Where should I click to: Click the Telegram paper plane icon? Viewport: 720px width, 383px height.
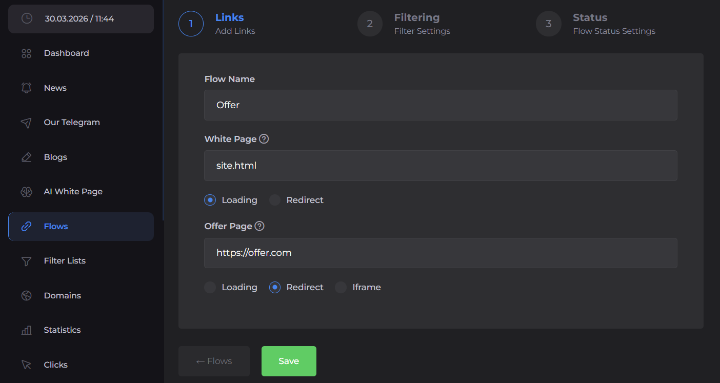(26, 123)
